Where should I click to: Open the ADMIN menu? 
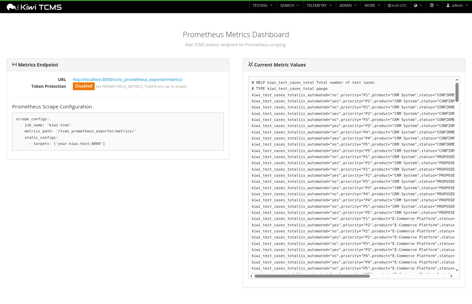348,5
